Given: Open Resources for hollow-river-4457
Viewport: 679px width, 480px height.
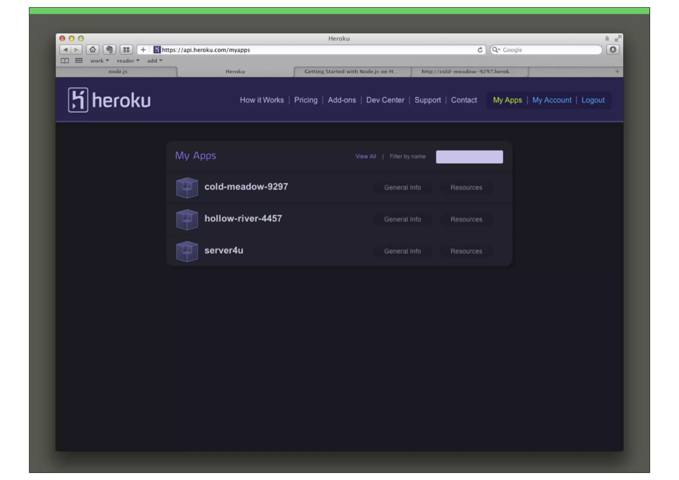Looking at the screenshot, I should click(x=466, y=219).
